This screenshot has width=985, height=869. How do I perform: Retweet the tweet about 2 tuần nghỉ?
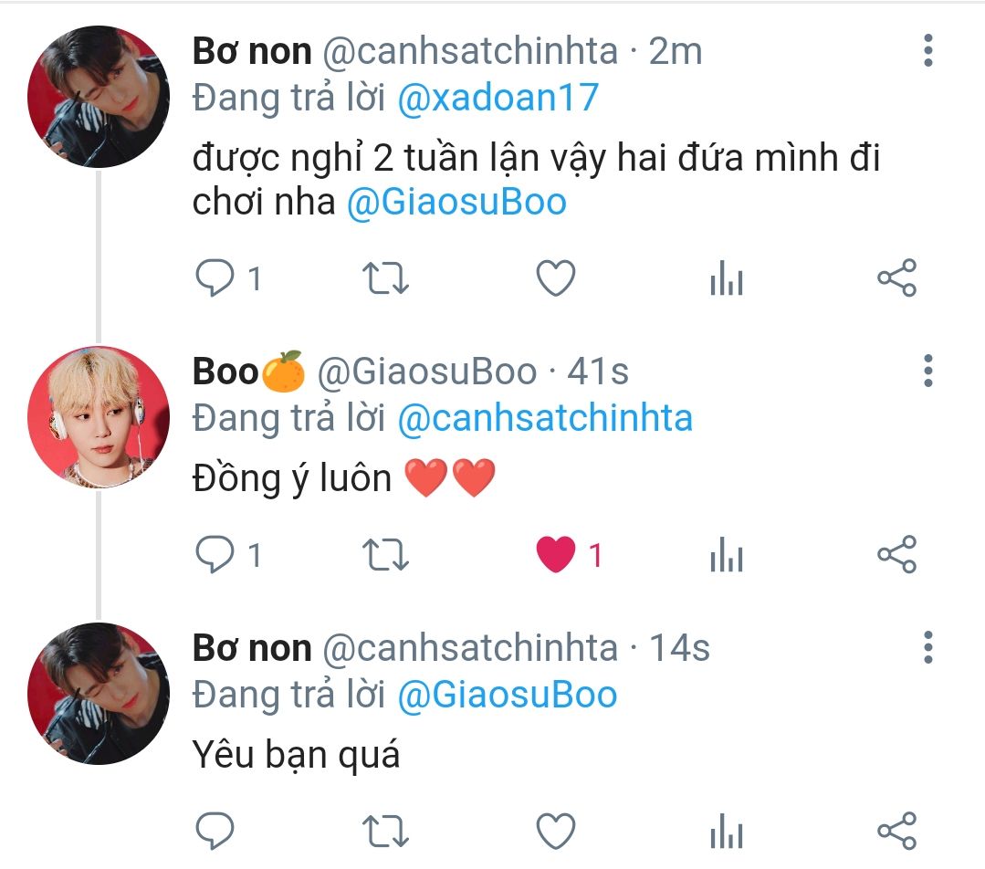click(385, 278)
